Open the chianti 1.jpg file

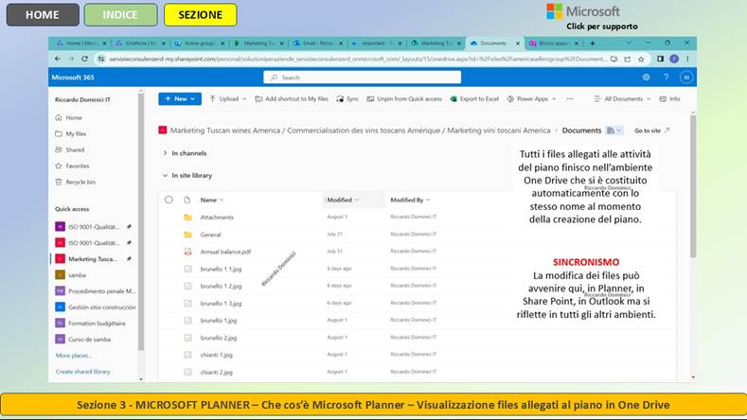(x=216, y=355)
